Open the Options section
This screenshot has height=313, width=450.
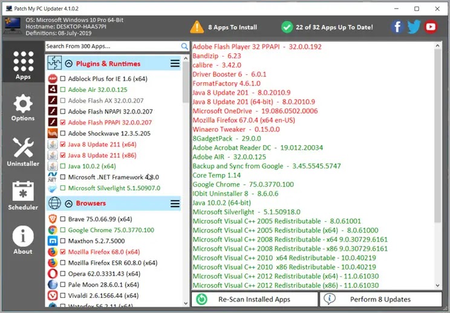click(23, 108)
